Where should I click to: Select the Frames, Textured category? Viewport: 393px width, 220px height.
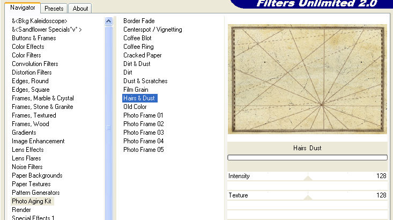(34, 115)
